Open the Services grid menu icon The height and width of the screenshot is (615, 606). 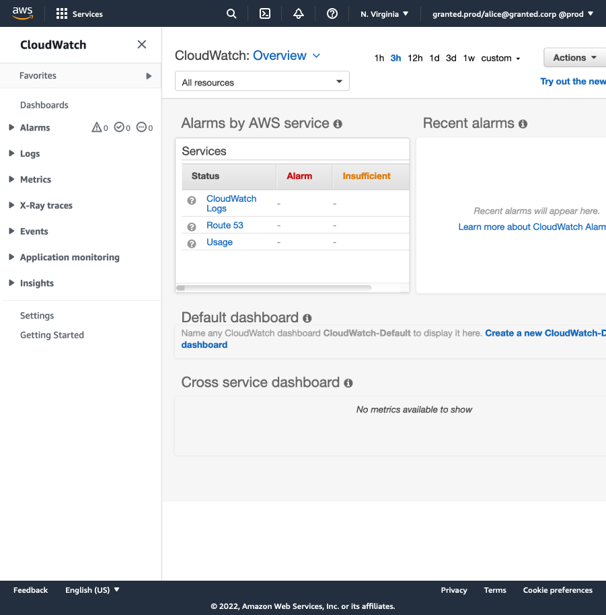(x=61, y=13)
